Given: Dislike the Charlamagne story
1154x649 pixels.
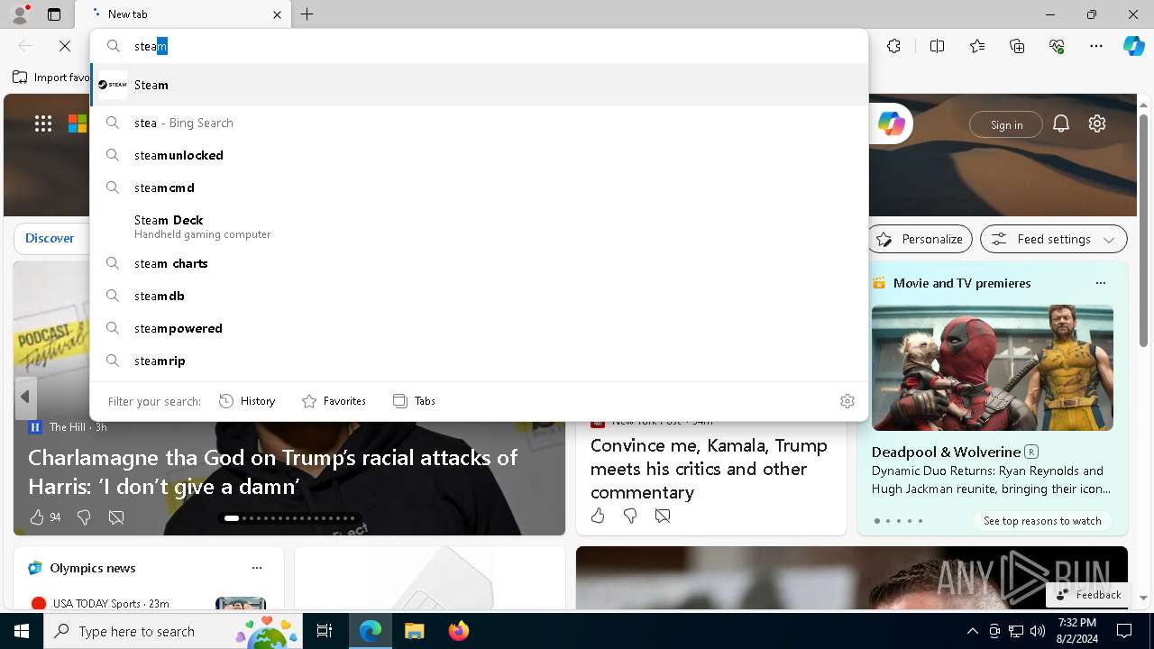Looking at the screenshot, I should coord(84,517).
